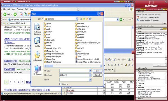Tick the Read-only checkbox
168x101 pixels.
pyautogui.click(x=60, y=84)
